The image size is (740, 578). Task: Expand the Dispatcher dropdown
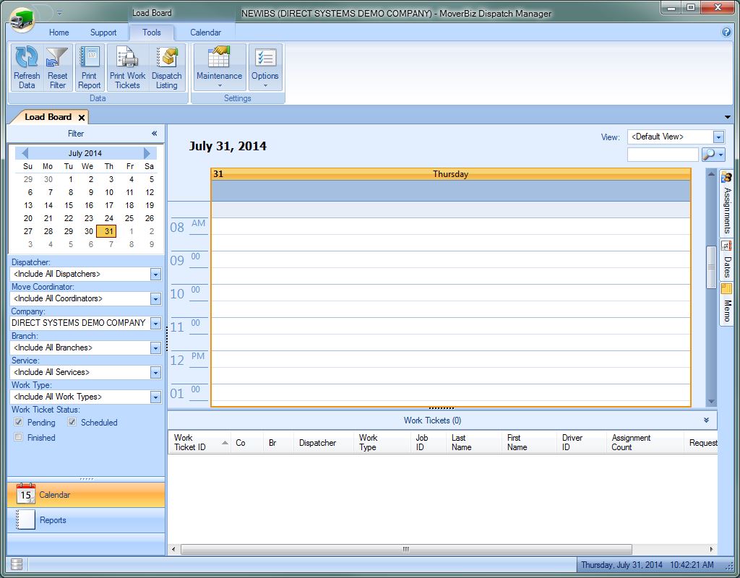click(x=155, y=275)
